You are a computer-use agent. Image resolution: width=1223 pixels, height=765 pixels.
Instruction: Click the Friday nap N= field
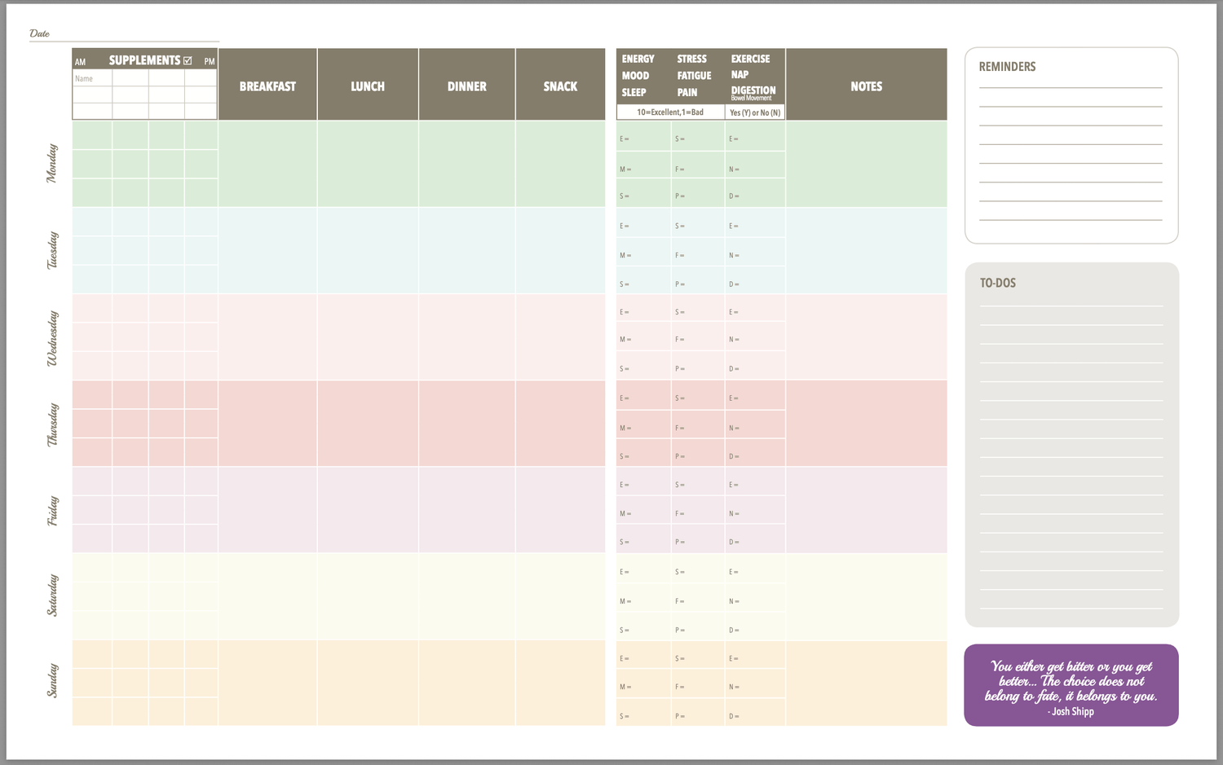[x=754, y=514]
